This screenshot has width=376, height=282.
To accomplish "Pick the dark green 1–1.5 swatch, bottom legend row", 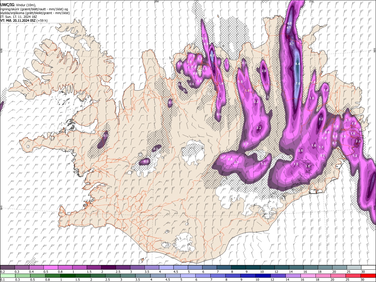I will (x=68, y=276).
